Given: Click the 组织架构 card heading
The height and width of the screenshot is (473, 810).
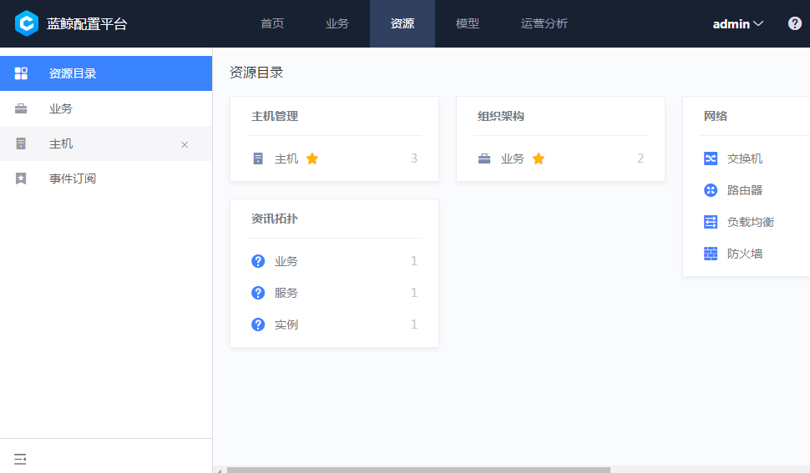Looking at the screenshot, I should click(x=501, y=116).
